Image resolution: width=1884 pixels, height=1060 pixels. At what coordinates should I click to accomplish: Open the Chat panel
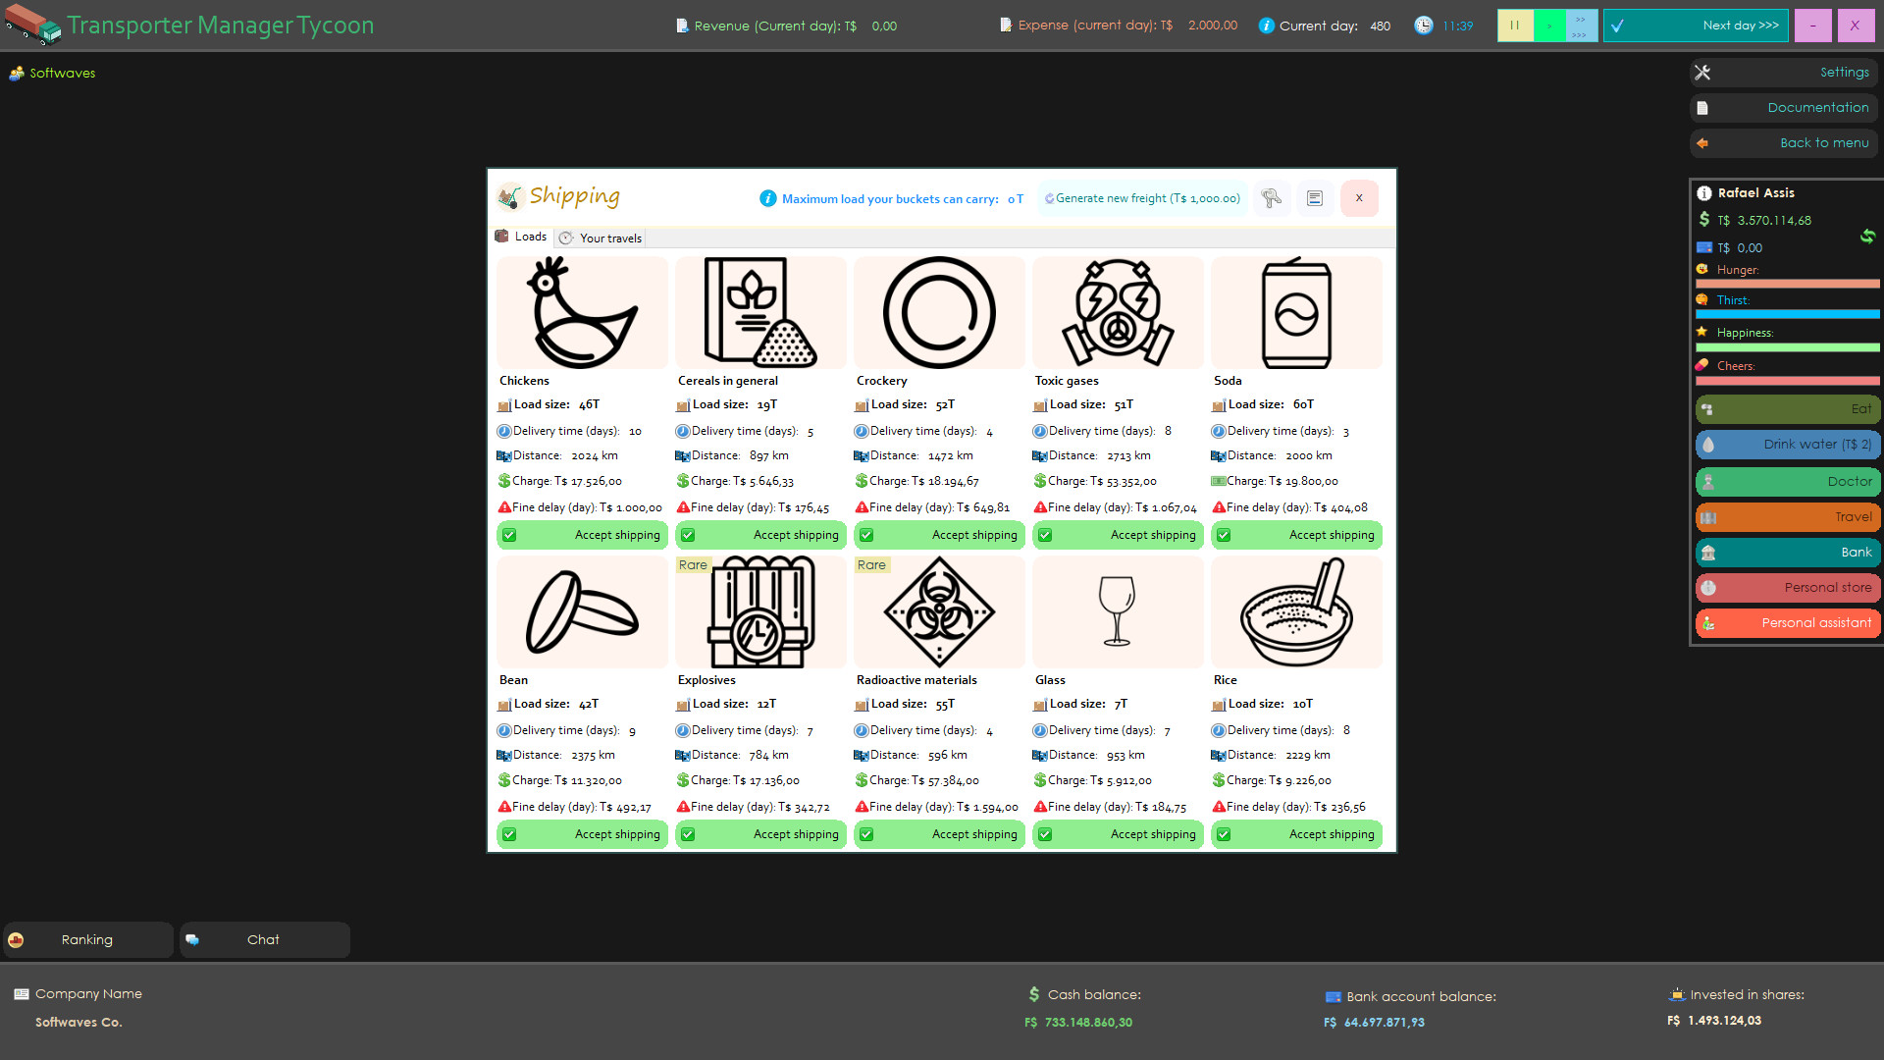click(263, 939)
